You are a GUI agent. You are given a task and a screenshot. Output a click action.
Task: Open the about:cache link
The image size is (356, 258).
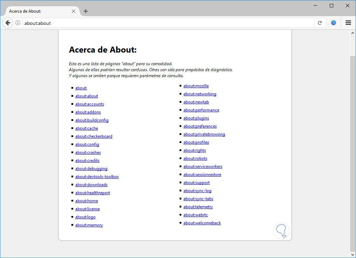(86, 128)
